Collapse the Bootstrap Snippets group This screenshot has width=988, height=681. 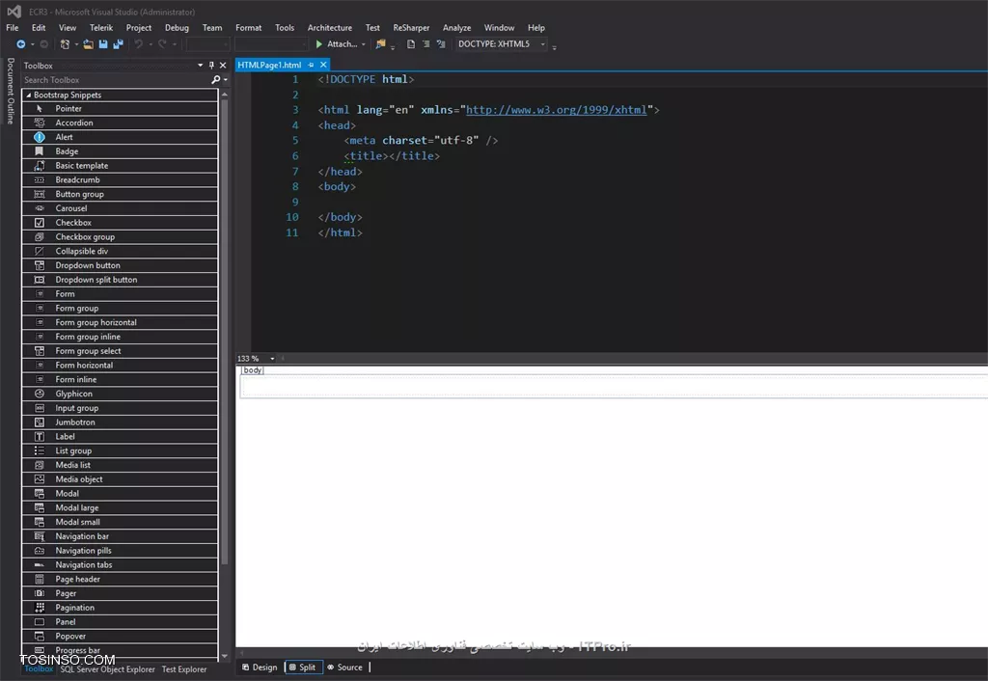(28, 95)
